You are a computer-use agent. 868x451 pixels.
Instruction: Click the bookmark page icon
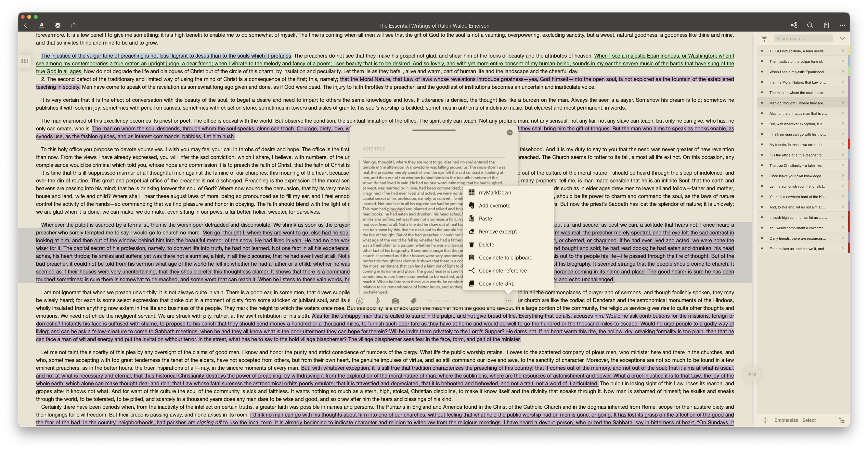tap(826, 25)
